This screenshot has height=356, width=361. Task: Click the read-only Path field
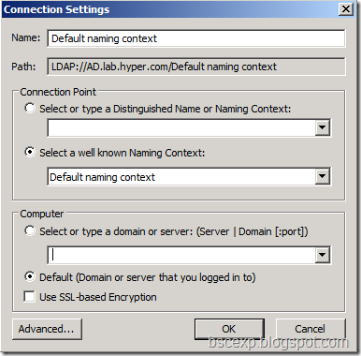coord(196,67)
